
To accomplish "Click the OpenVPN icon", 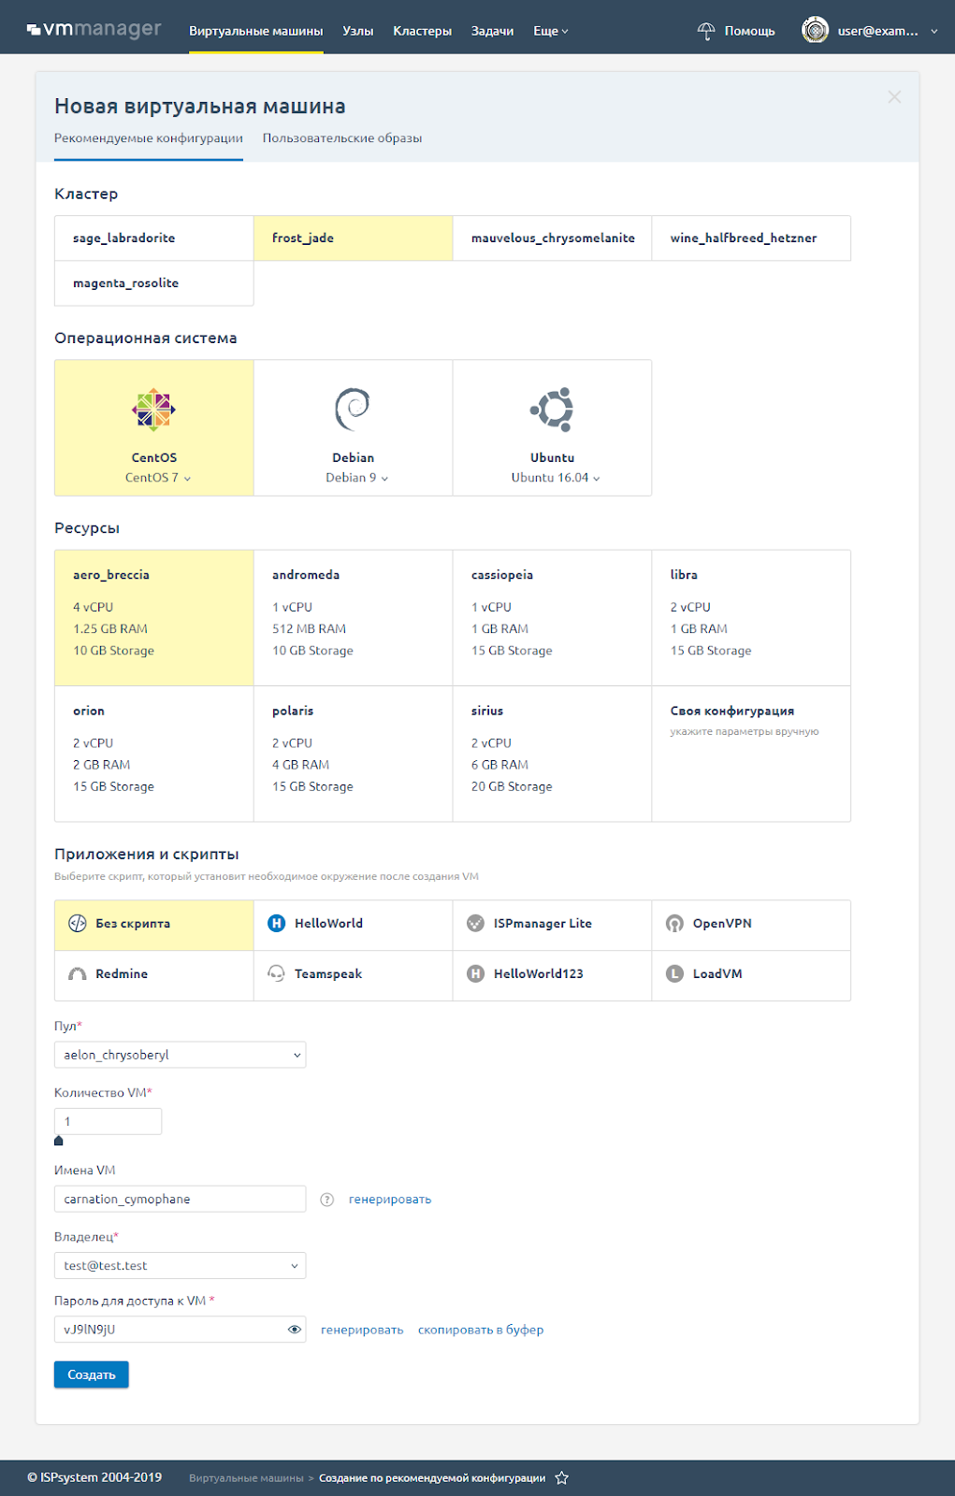I will pyautogui.click(x=674, y=924).
